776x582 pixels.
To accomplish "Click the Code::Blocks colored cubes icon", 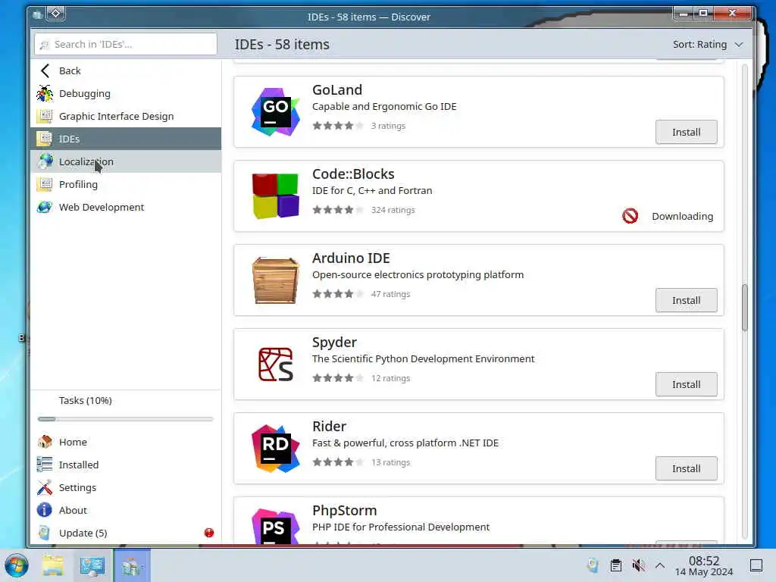I will tap(275, 196).
